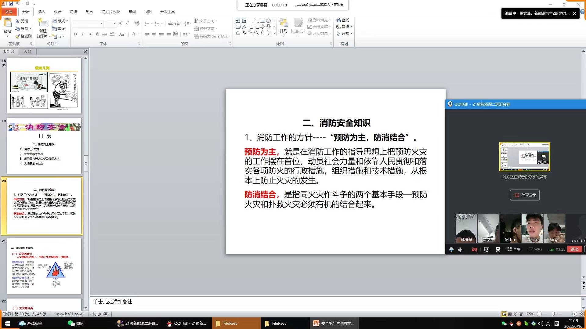Click the Cut (剪切) icon
586x329 pixels.
pyautogui.click(x=17, y=21)
